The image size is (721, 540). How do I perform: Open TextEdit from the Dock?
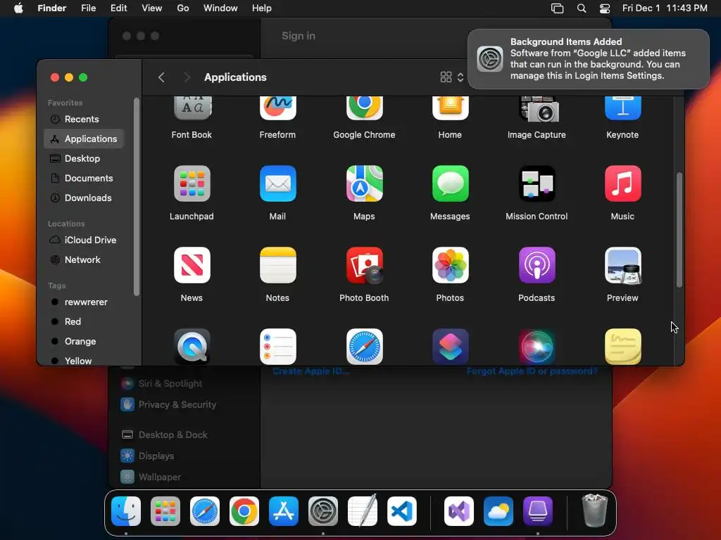click(363, 510)
